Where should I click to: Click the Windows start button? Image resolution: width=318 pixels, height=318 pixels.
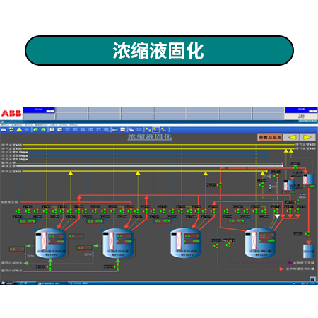pos(8,283)
